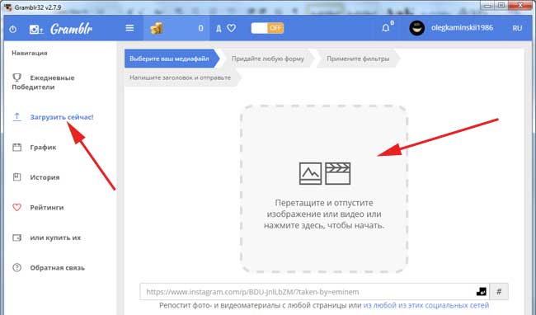Toggle the OFF auto-likes switch
Screen dimensions: 536x315
(x=267, y=28)
